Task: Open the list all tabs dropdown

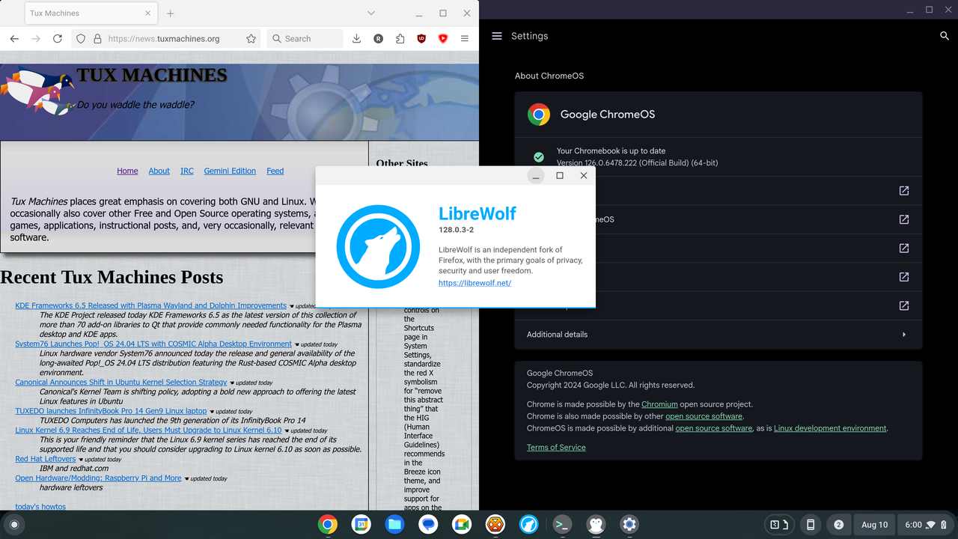Action: [x=372, y=13]
